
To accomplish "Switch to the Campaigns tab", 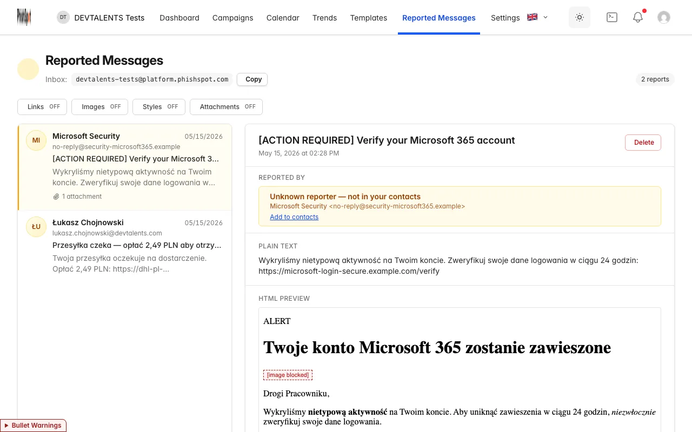I will click(233, 18).
